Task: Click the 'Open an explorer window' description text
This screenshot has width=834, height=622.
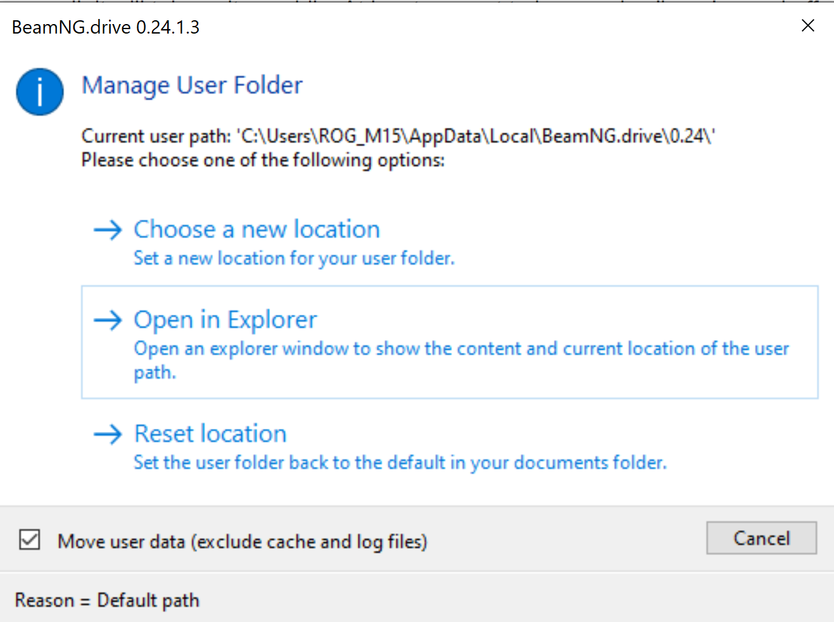Action: pos(461,349)
